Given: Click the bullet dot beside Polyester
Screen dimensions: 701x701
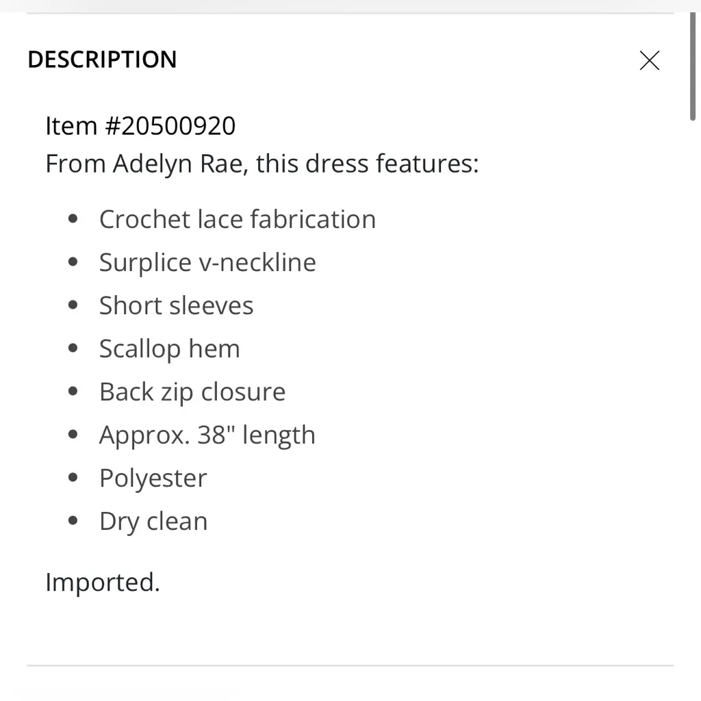Looking at the screenshot, I should click(x=74, y=479).
